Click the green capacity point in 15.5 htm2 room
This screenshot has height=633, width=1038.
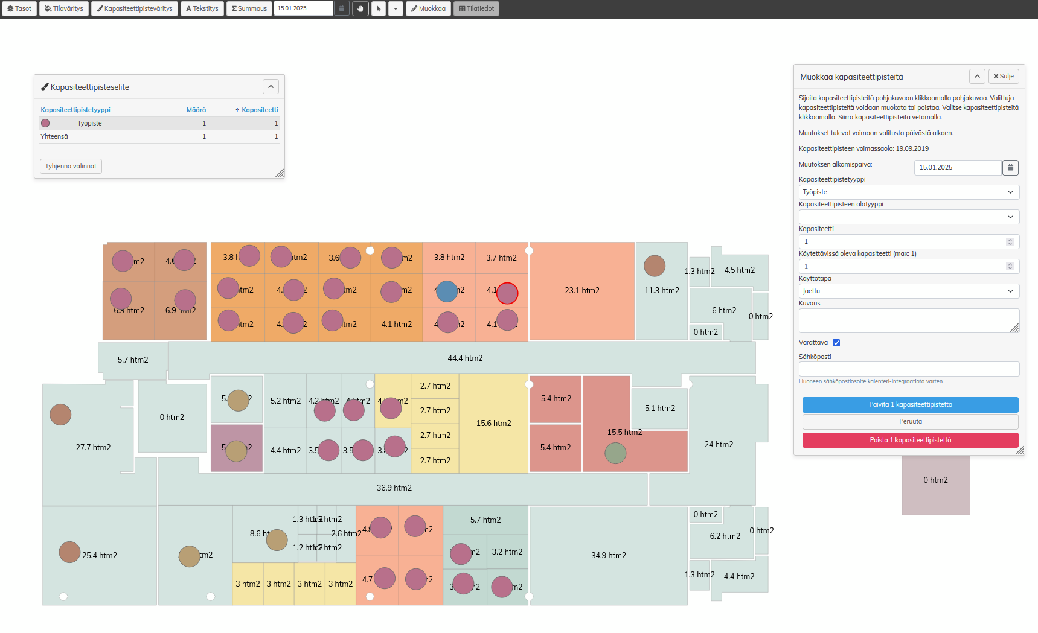(615, 453)
